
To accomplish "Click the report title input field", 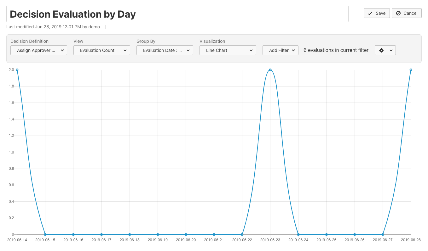I will coord(177,14).
